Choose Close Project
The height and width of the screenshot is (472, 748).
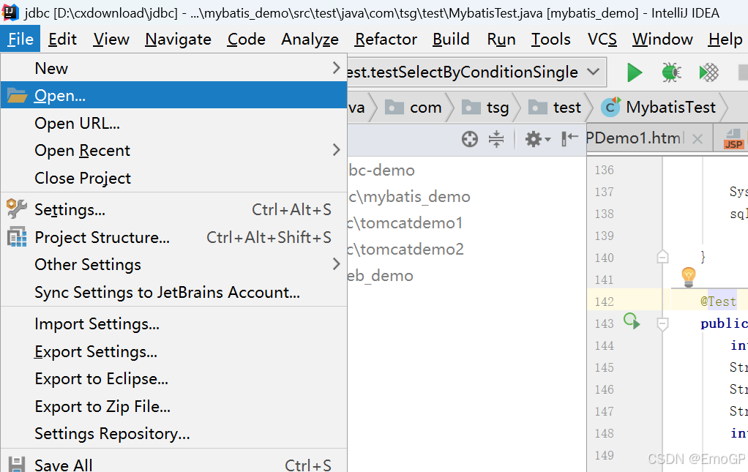(173, 178)
